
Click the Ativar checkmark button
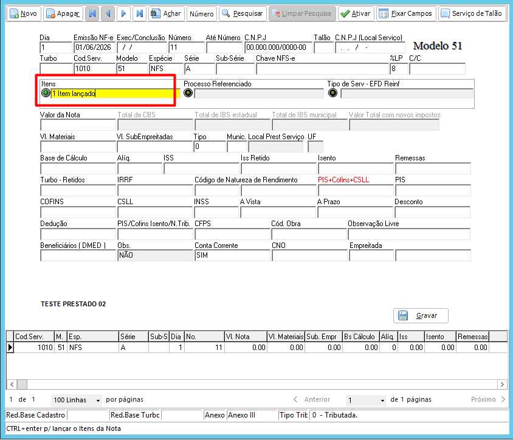coord(356,14)
